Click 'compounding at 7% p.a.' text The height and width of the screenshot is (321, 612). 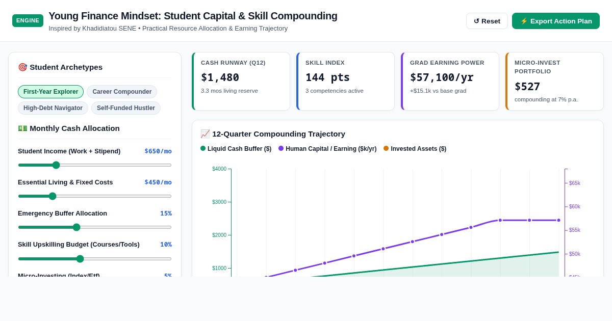click(546, 99)
